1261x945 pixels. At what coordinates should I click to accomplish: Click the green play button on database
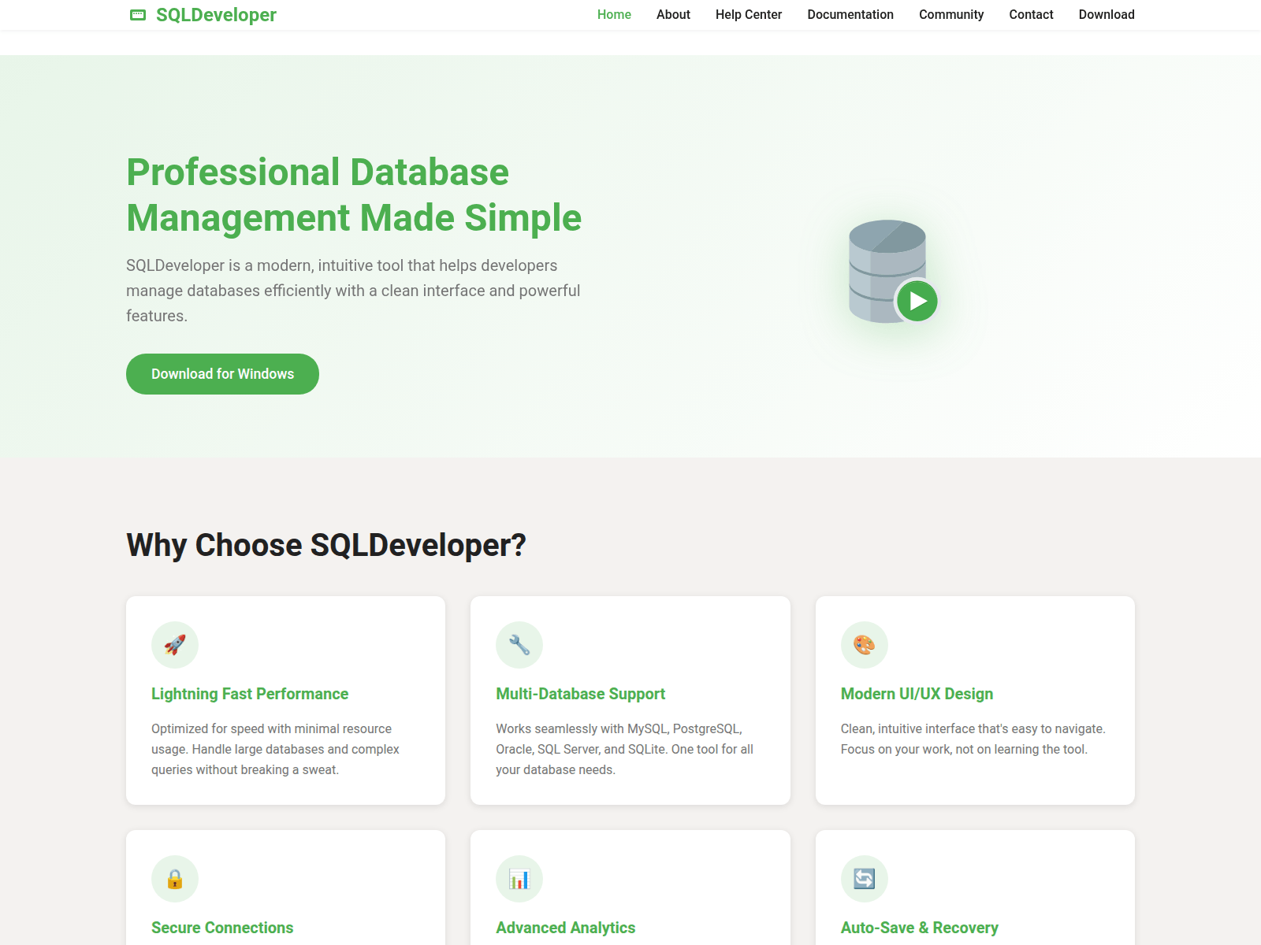pos(917,301)
